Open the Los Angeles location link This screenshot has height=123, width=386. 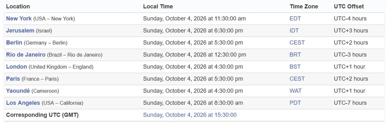point(23,103)
